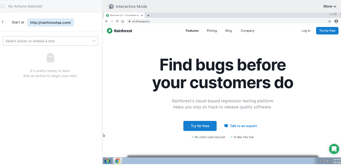341x166 pixels.
Task: Open a new browser tab with plus icon
Action: [148, 15]
